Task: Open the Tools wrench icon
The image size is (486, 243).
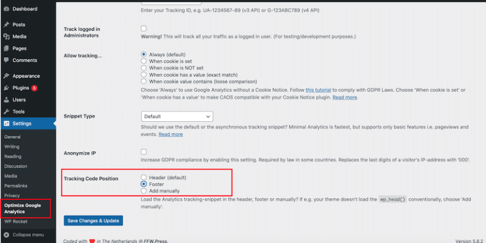Action: coord(6,112)
